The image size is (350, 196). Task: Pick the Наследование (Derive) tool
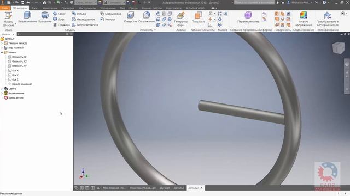(84, 20)
